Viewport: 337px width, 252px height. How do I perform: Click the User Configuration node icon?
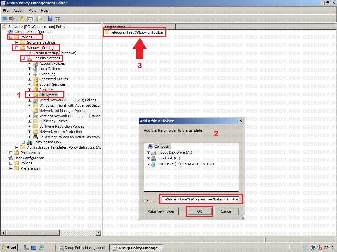point(10,158)
